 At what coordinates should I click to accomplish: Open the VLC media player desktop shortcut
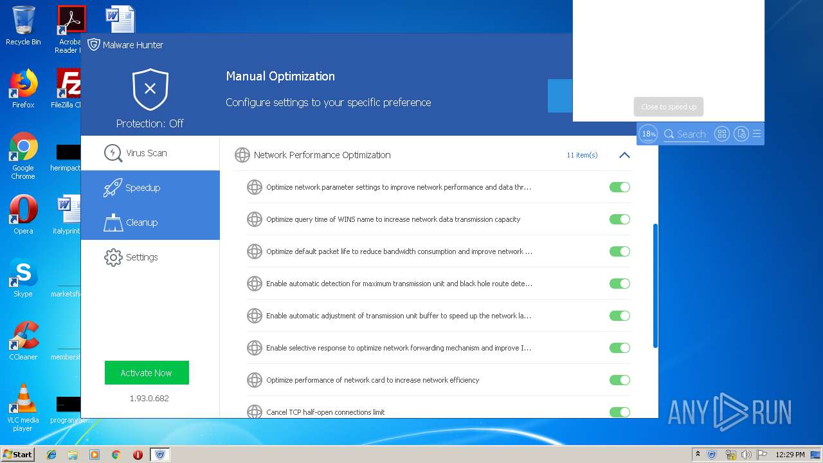tap(23, 408)
